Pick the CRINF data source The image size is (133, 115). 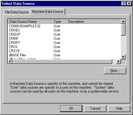click(14, 39)
